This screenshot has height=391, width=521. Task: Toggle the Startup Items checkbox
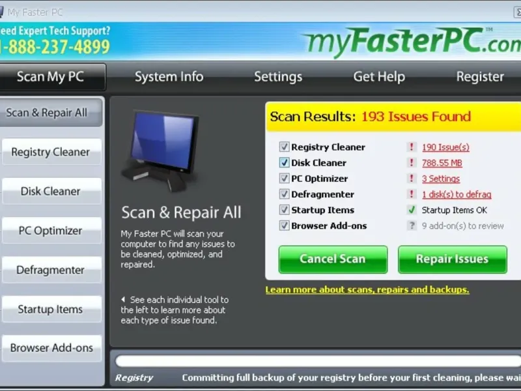pos(284,210)
